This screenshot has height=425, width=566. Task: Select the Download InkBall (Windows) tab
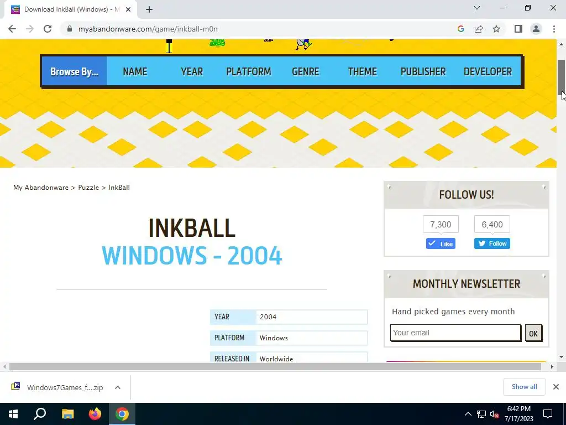point(70,9)
